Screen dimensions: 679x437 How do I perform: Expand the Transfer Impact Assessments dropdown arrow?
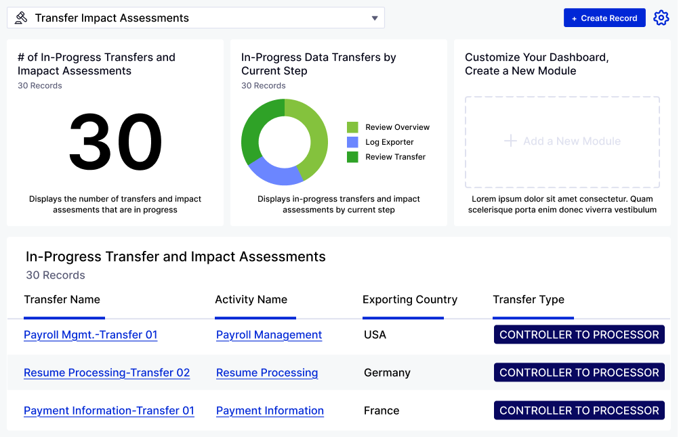(375, 18)
